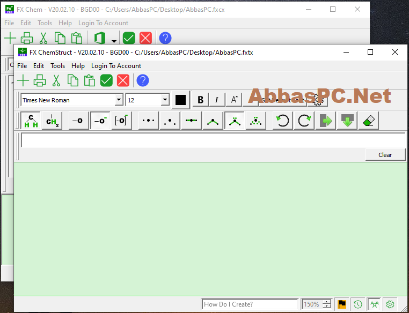Select the eraser tool

(x=369, y=121)
